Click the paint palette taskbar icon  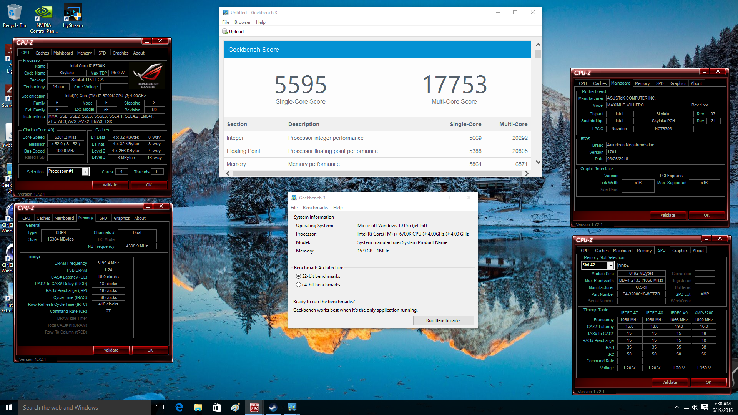pos(235,407)
